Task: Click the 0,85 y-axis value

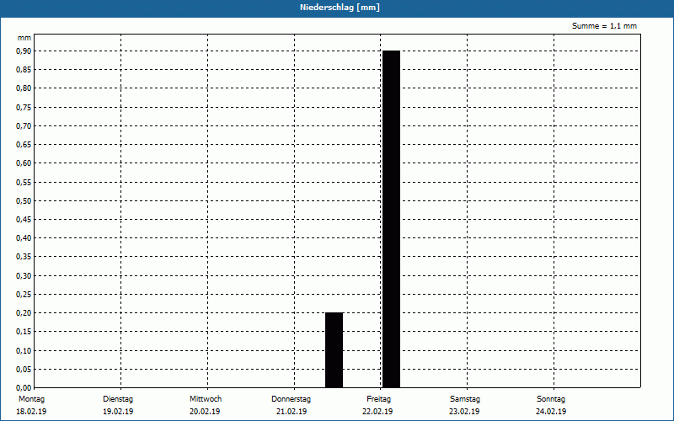Action: click(x=24, y=70)
